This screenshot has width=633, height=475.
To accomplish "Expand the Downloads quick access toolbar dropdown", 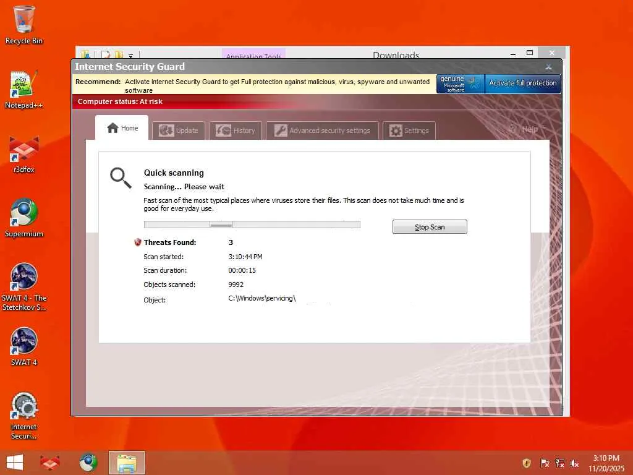I will 131,55.
